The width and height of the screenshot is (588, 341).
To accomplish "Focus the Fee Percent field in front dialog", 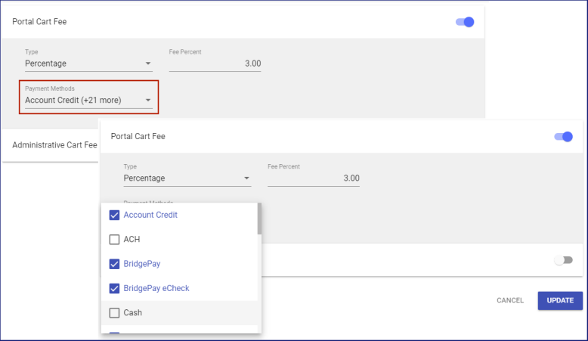I will coord(313,178).
